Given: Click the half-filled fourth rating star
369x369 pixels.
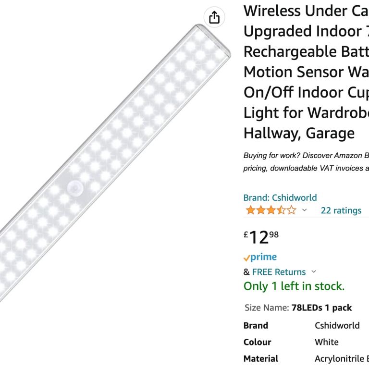Looking at the screenshot, I should point(281,210).
